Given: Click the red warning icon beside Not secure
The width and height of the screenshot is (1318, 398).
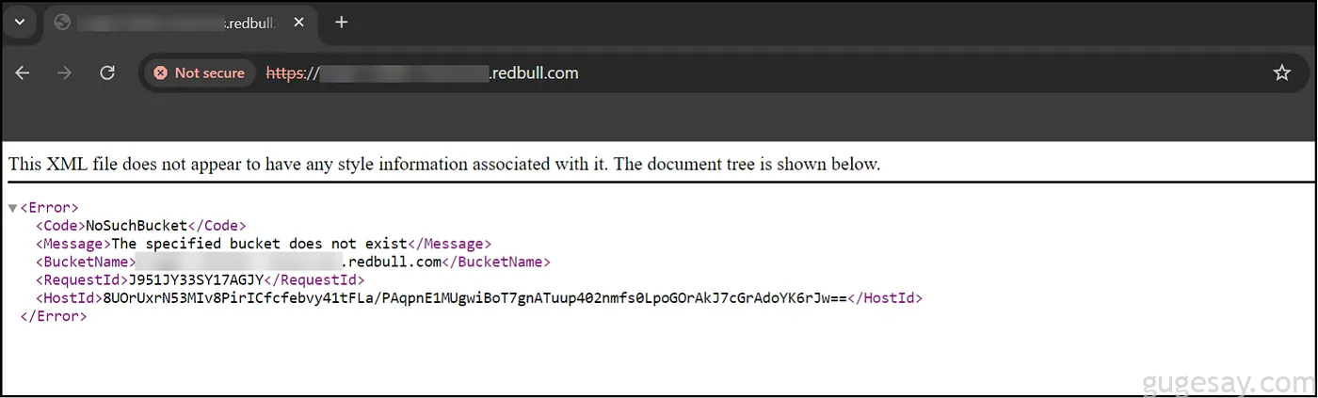Looking at the screenshot, I should pyautogui.click(x=161, y=72).
